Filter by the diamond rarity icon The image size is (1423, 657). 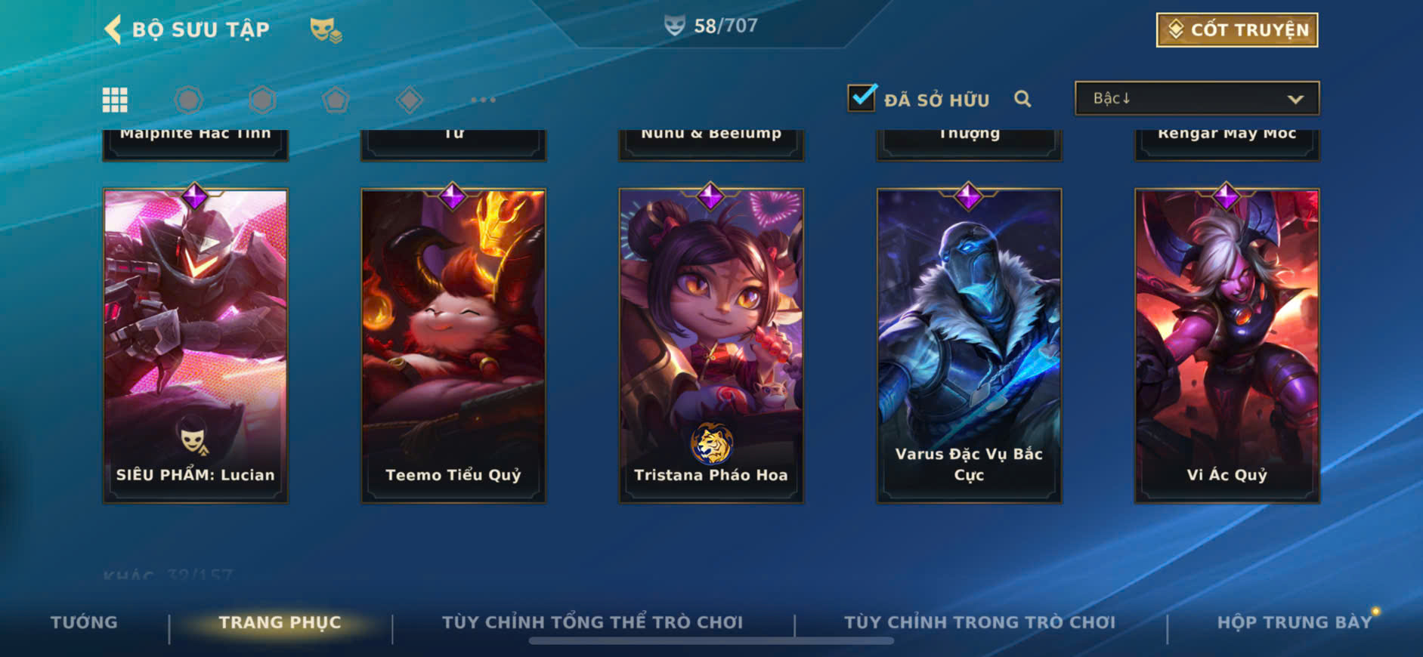[410, 100]
